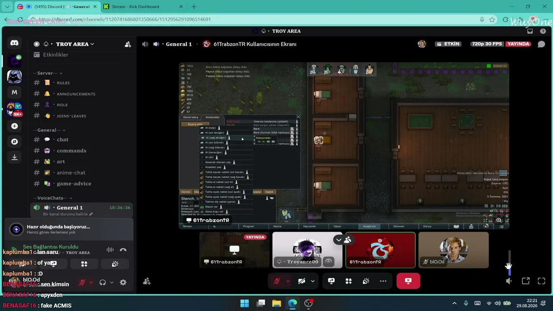
Task: Collapse the Server channel category
Action: tap(48, 73)
